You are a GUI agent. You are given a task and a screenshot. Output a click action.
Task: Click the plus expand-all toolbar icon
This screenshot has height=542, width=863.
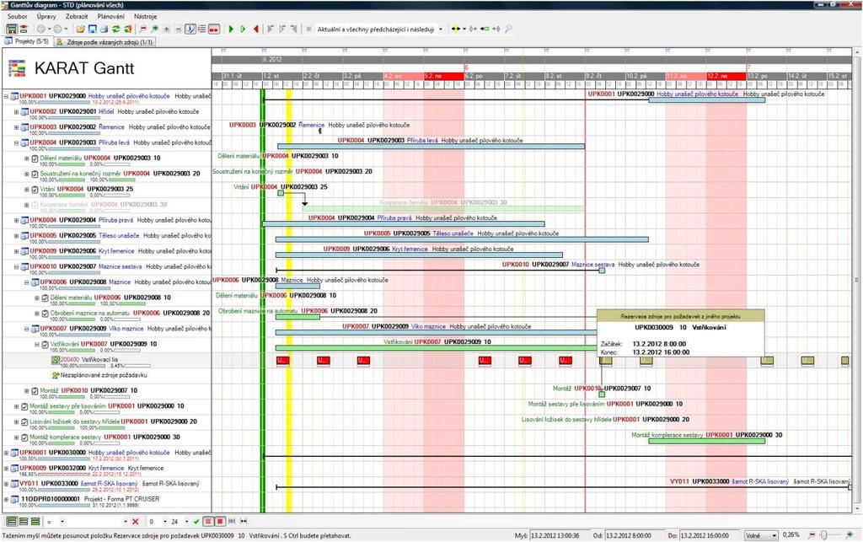167,29
